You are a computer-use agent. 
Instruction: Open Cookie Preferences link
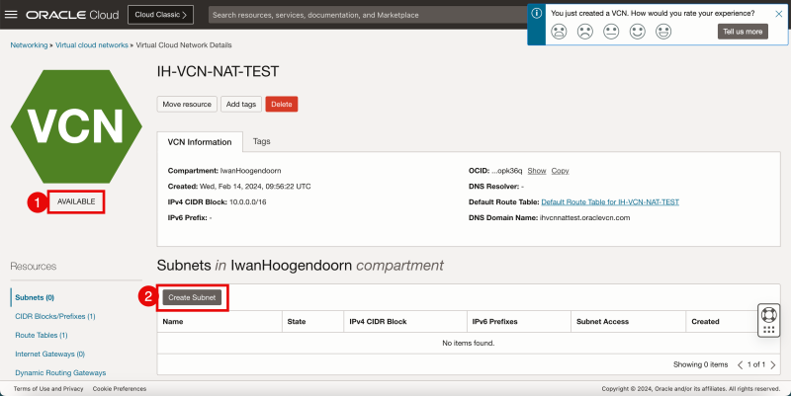coord(120,389)
